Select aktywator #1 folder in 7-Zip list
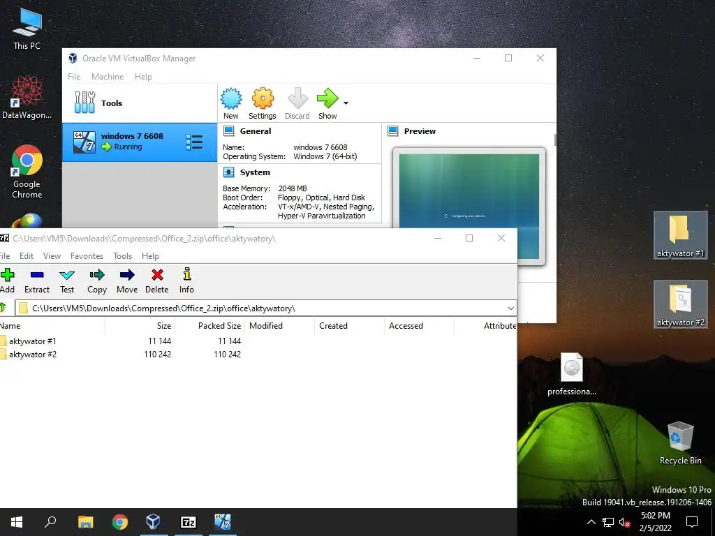 (33, 341)
